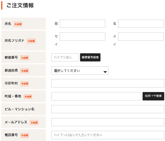Click the 氏名 label
This screenshot has height=141, width=165.
[8, 24]
